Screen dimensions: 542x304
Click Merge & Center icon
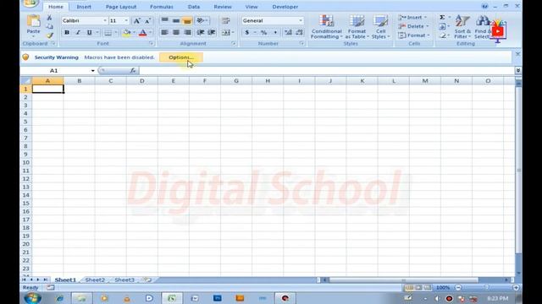[x=226, y=32]
